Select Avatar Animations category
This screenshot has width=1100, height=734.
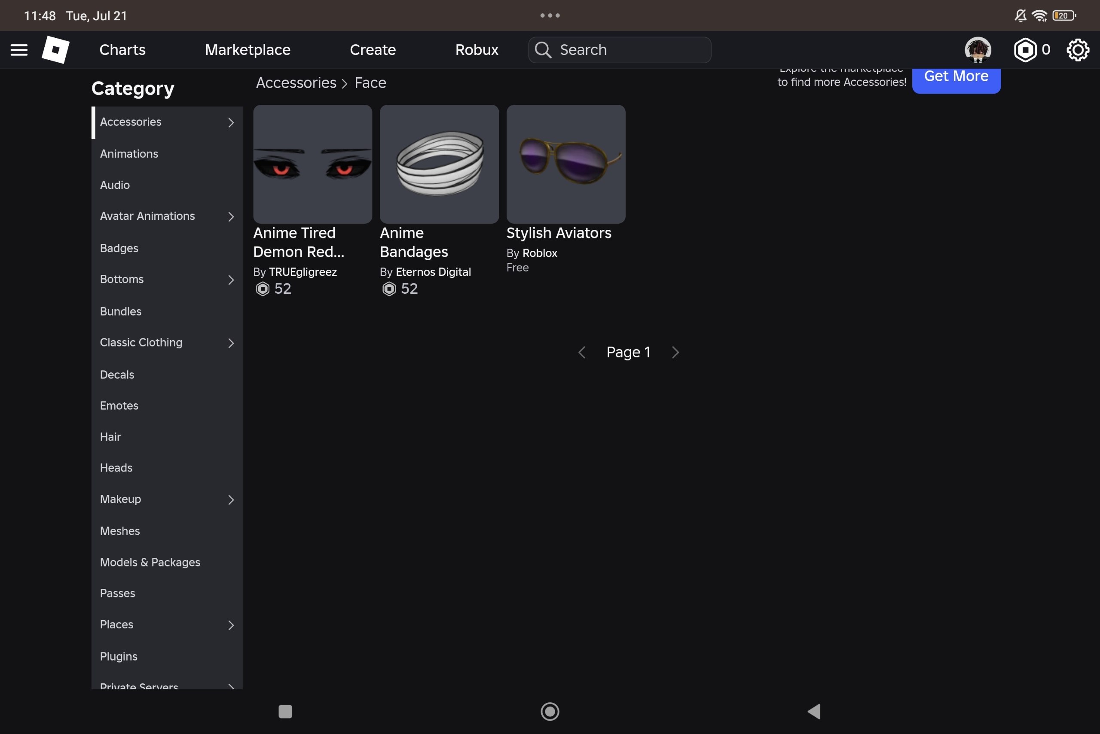[167, 216]
